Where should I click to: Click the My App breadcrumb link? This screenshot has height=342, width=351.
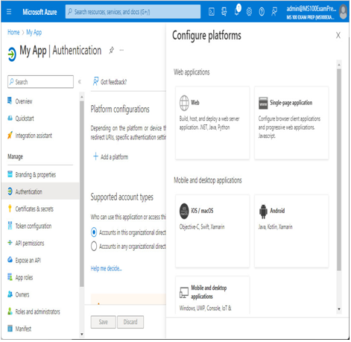coord(34,32)
